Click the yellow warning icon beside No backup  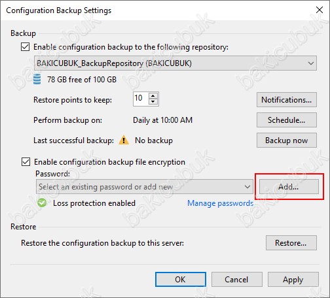point(124,140)
